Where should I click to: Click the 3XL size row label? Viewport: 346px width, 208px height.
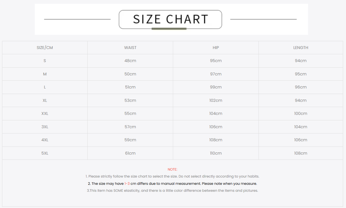(45, 127)
